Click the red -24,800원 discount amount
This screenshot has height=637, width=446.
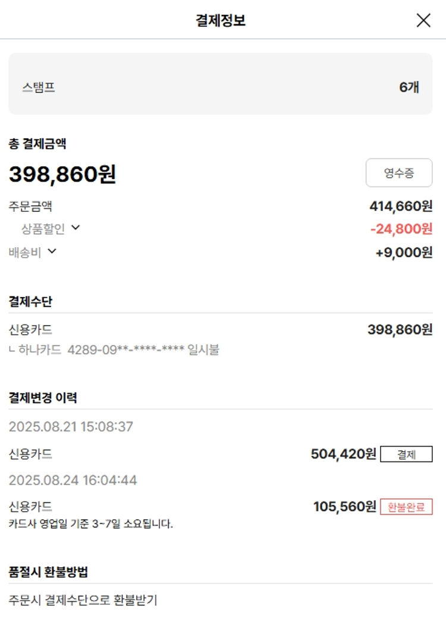coord(401,229)
